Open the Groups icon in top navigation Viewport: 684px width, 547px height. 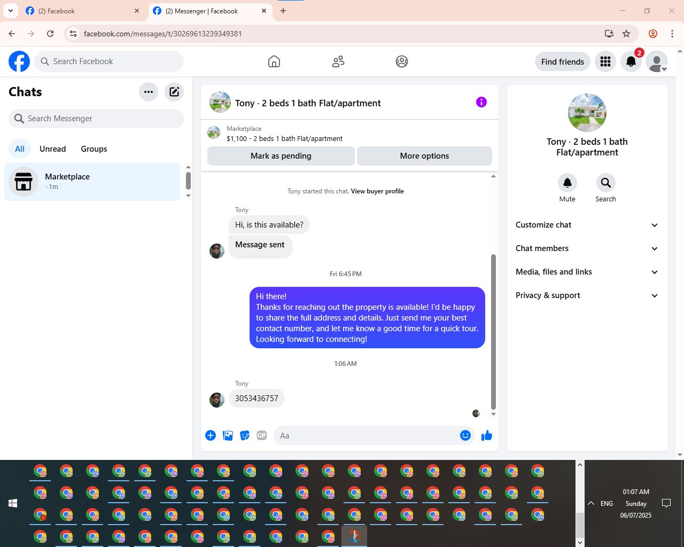pyautogui.click(x=402, y=61)
